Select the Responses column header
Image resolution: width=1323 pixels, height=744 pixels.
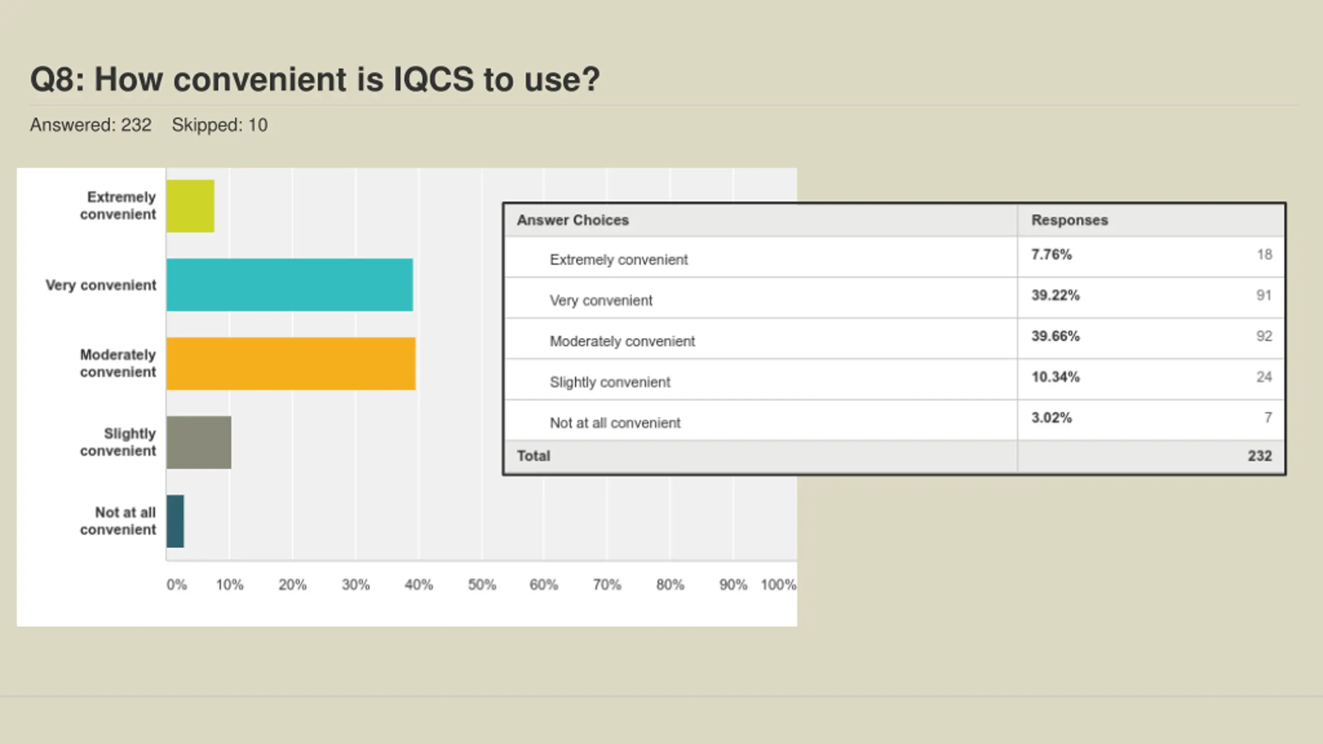coord(1070,220)
